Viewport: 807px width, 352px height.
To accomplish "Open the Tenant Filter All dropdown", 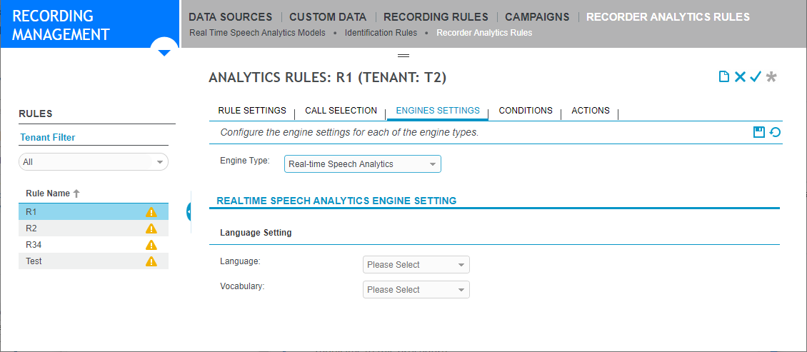I will point(93,161).
